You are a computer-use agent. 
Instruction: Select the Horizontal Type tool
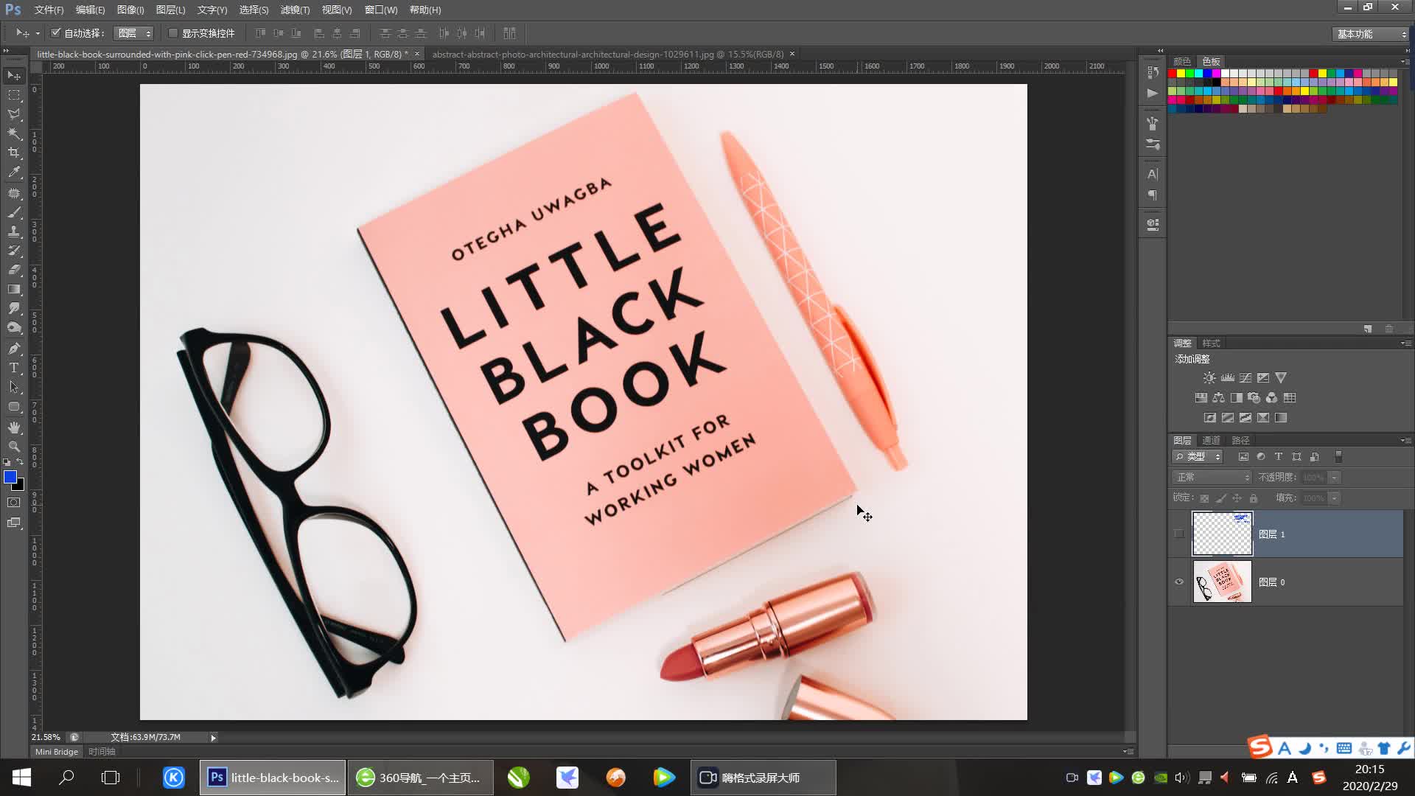pyautogui.click(x=14, y=368)
